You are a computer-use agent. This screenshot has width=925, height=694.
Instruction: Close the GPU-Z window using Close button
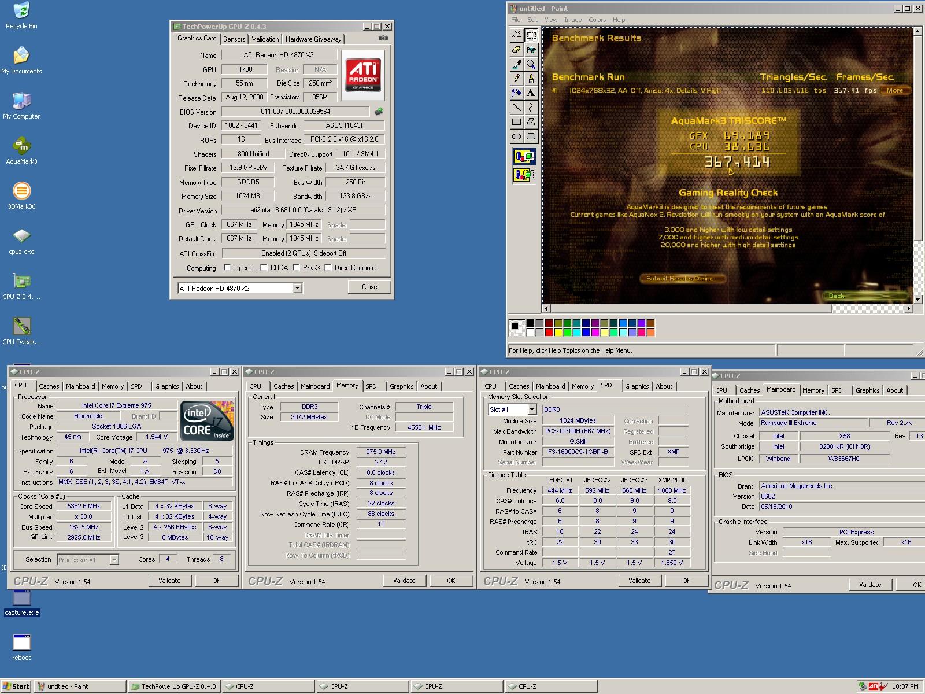pyautogui.click(x=369, y=287)
